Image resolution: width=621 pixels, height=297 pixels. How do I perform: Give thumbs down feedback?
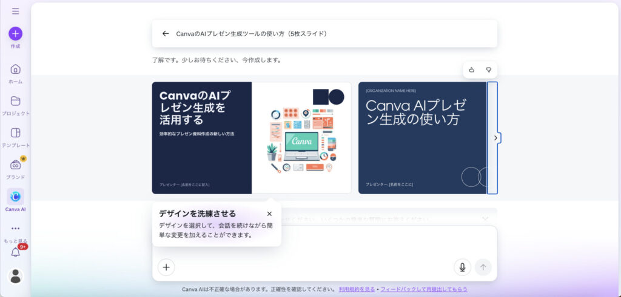pos(488,70)
